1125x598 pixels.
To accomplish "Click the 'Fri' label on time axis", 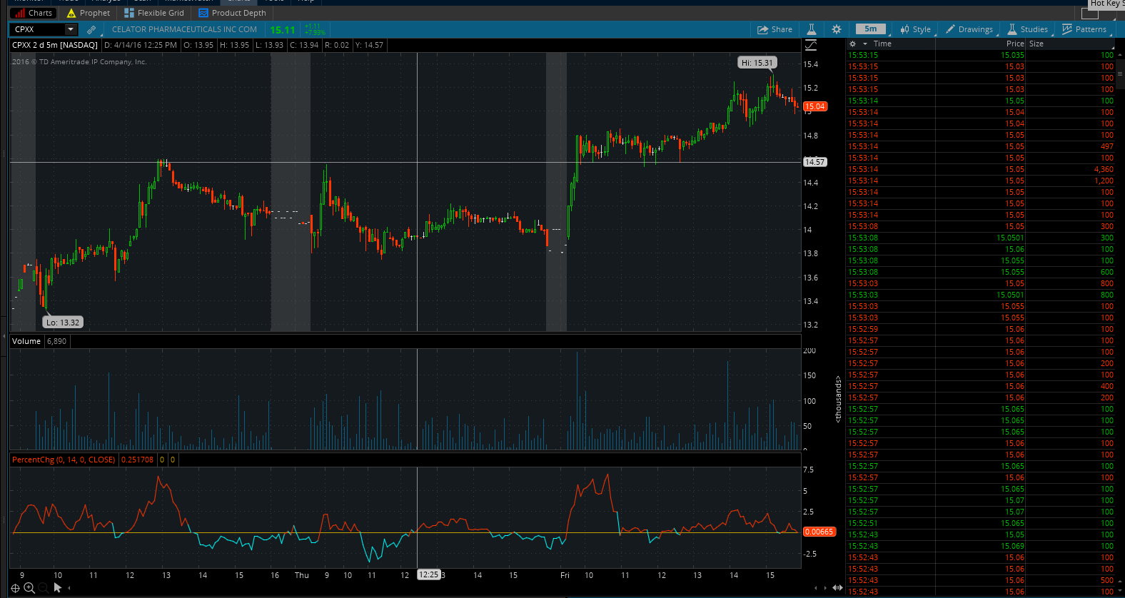I will [x=565, y=575].
